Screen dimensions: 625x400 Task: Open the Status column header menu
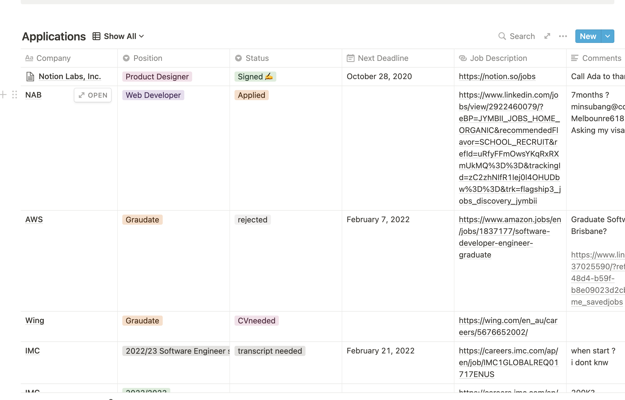pos(286,58)
